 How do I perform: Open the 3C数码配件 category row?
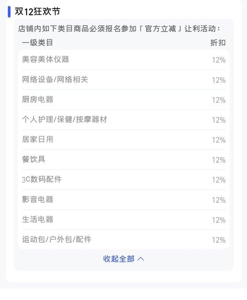(x=42, y=179)
